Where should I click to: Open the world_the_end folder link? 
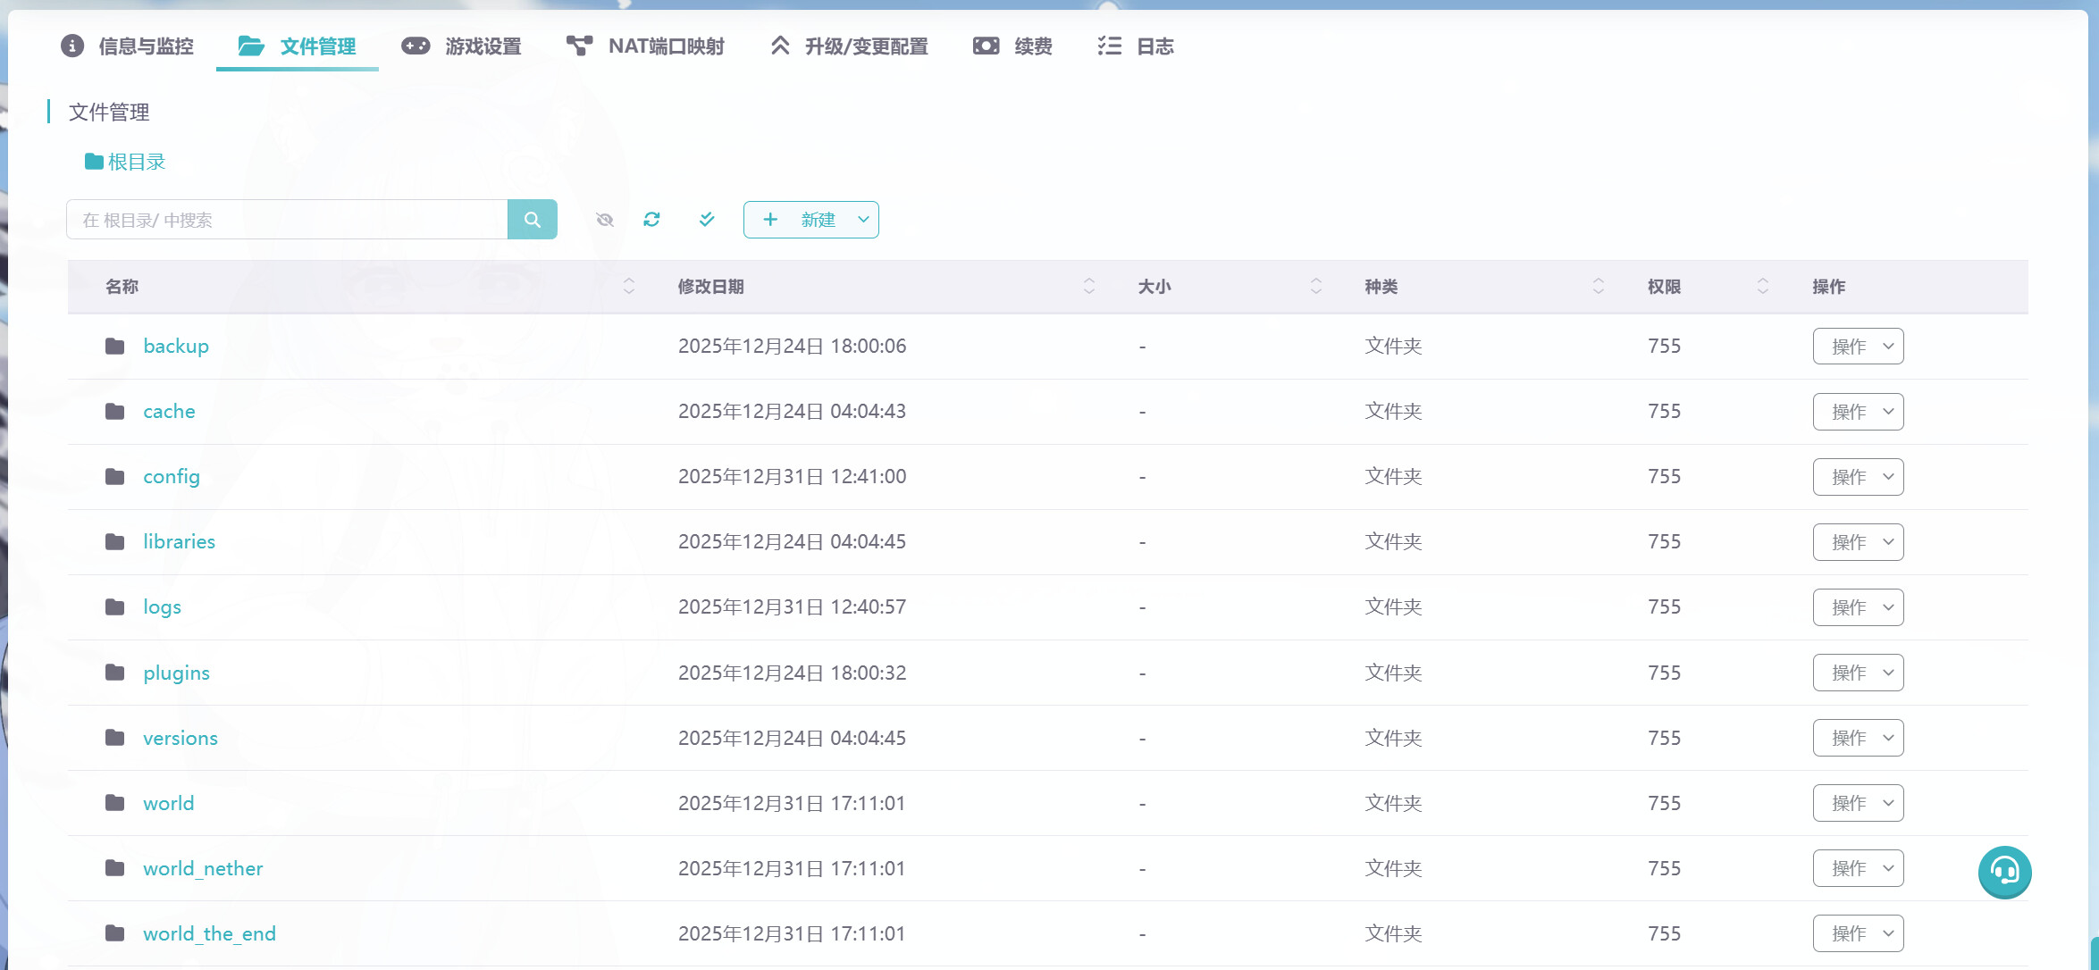point(209,934)
